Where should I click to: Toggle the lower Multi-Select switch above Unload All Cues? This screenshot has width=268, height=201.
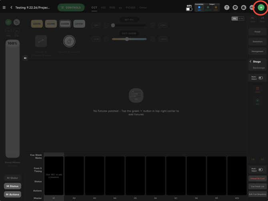(260, 170)
